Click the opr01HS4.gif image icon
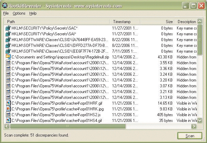This screenshot has height=143, width=207. tap(8, 121)
